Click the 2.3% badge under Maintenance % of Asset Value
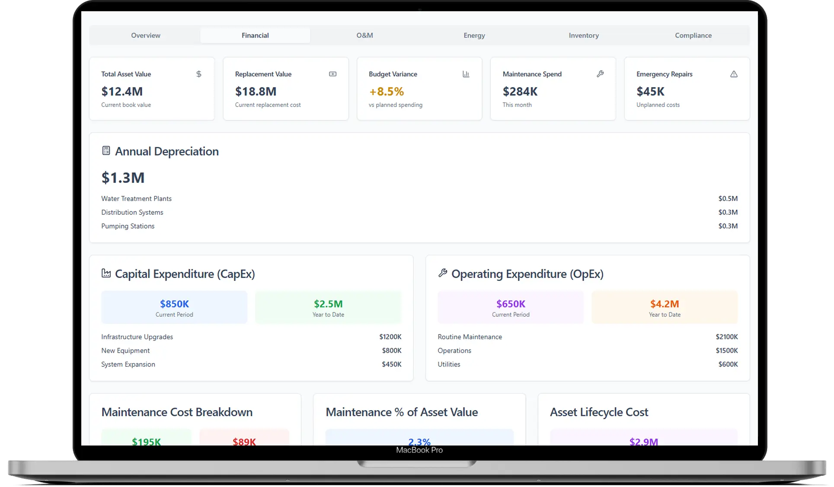The width and height of the screenshot is (834, 487). pos(419,440)
